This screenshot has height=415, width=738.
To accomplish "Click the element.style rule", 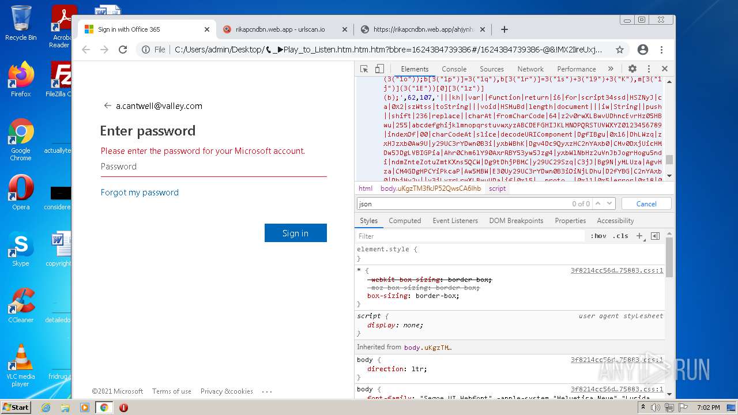I will pos(387,249).
